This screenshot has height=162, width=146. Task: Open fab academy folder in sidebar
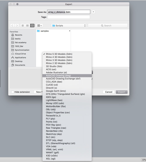19,43
